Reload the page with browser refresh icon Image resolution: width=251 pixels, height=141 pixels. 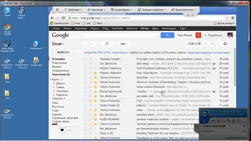64,18
